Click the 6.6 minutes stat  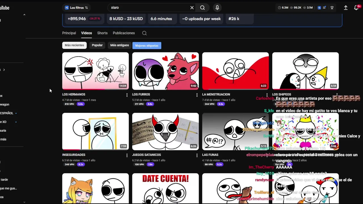[161, 19]
